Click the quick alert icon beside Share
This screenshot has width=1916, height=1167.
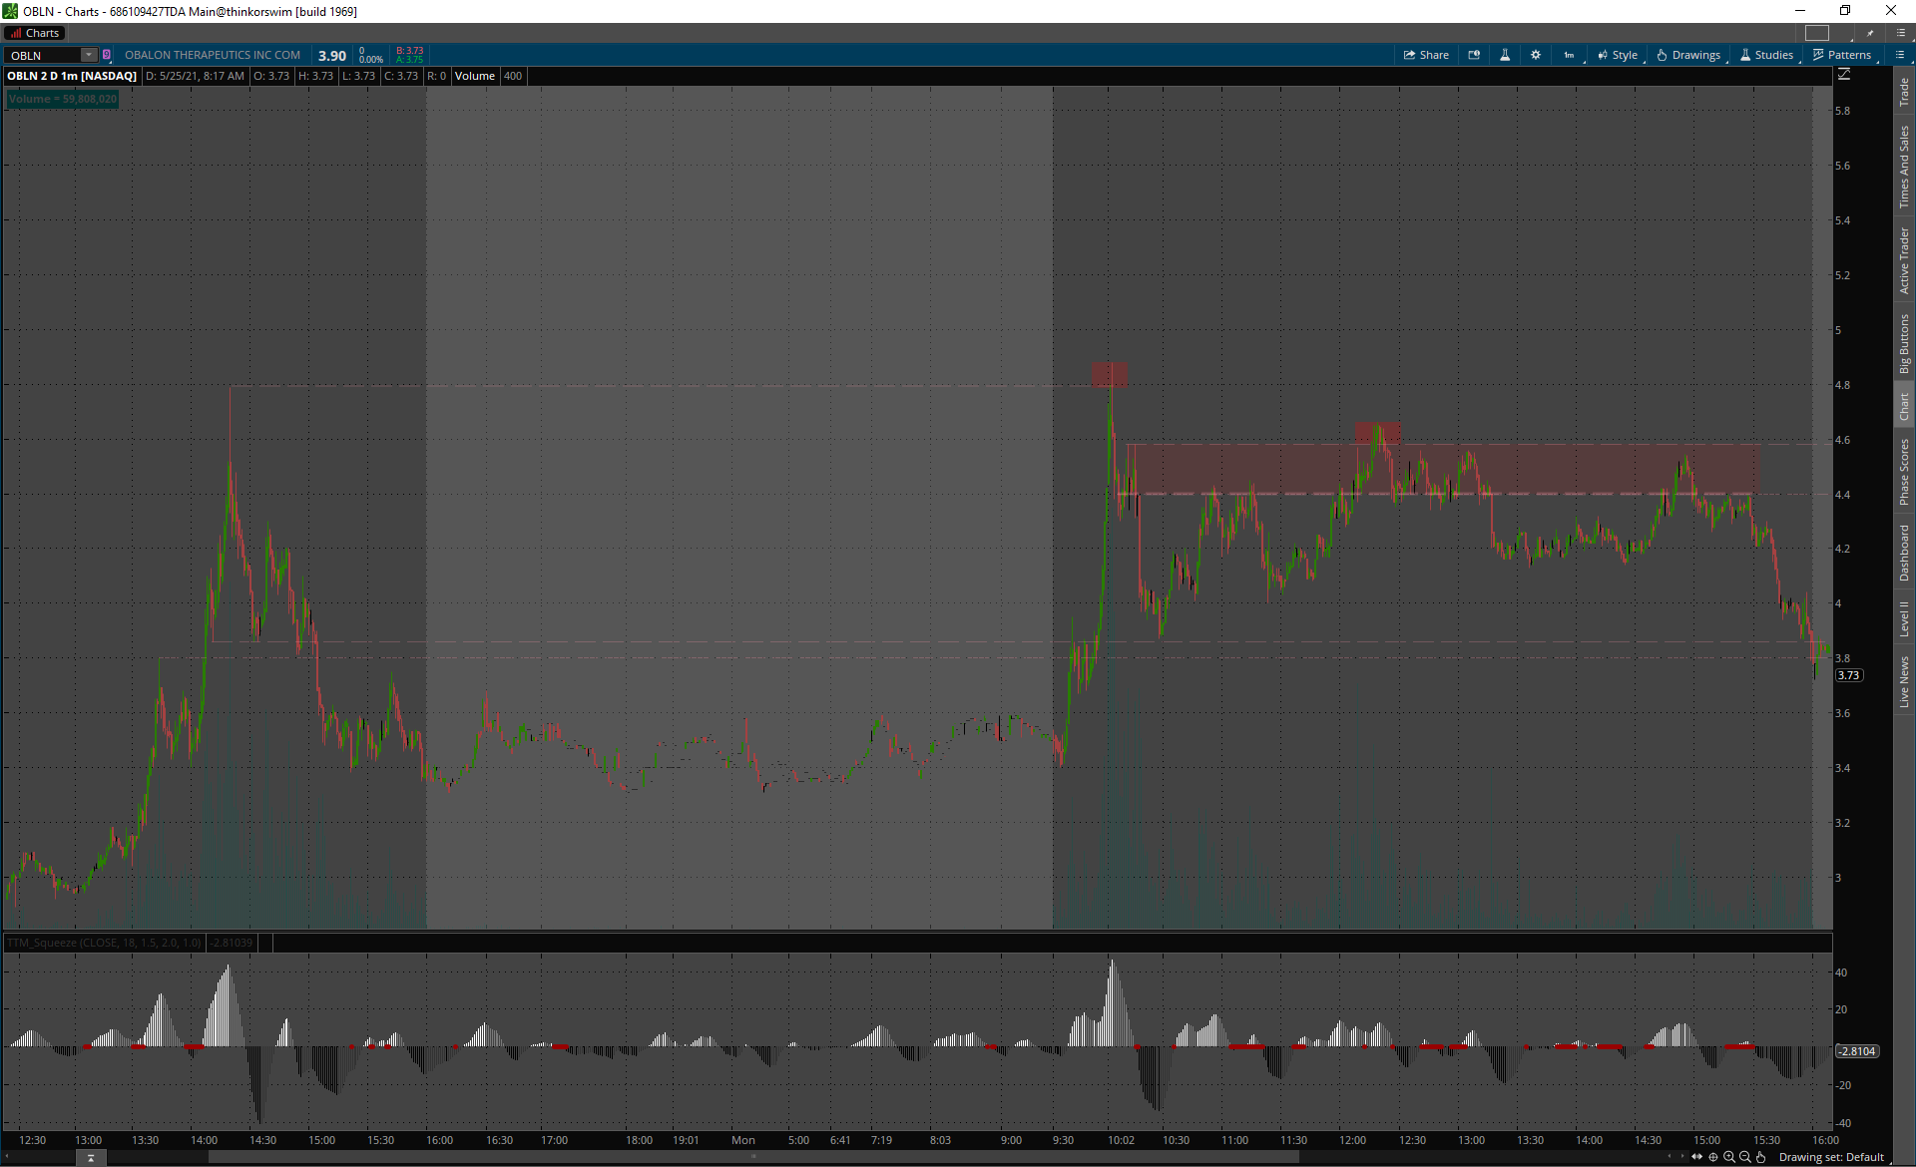pyautogui.click(x=1474, y=55)
